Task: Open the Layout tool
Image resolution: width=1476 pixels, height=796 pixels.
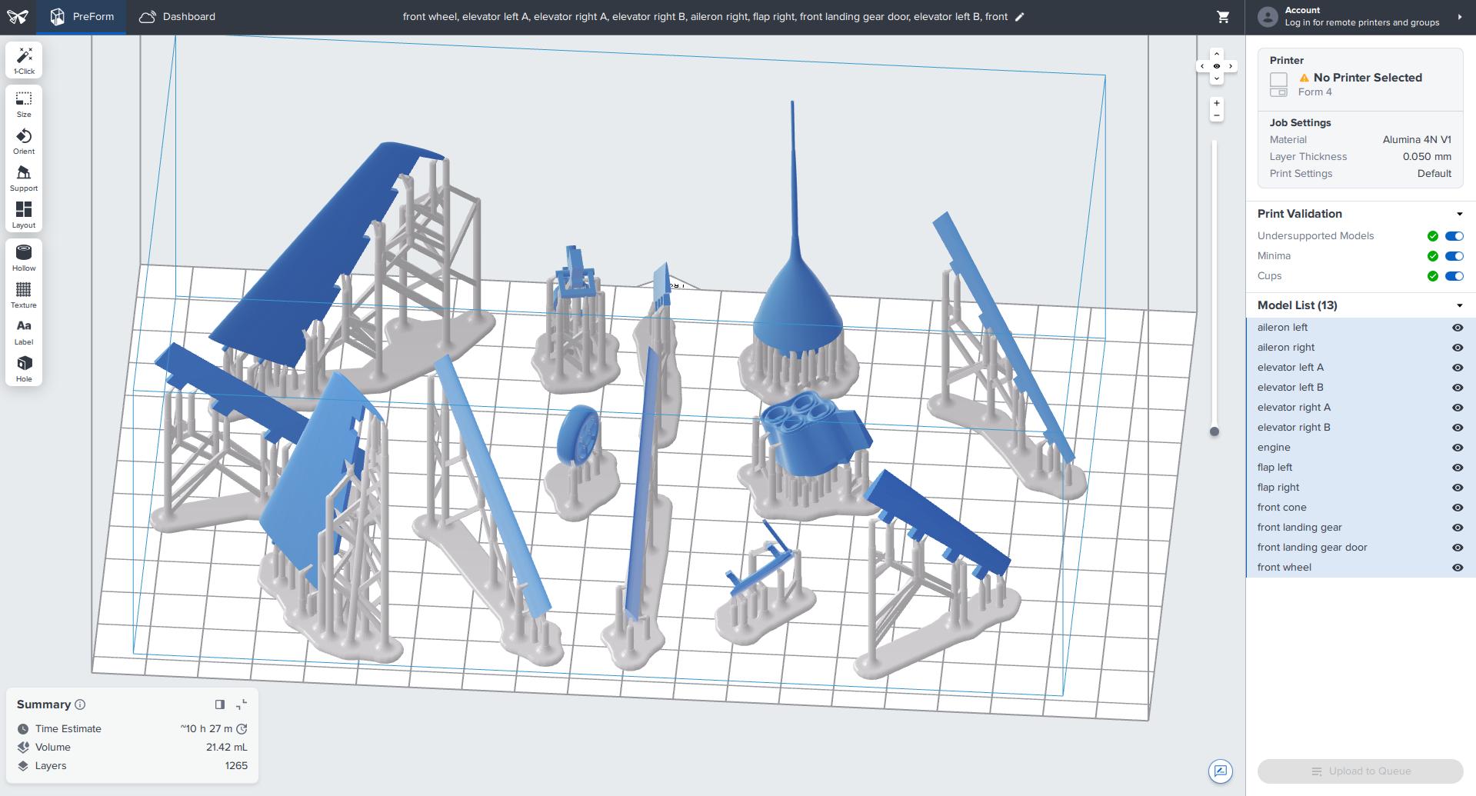Action: click(x=24, y=215)
